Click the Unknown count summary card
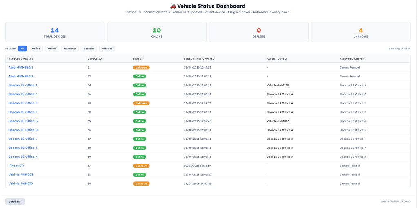Image resolution: width=418 pixels, height=208 pixels. tap(361, 32)
